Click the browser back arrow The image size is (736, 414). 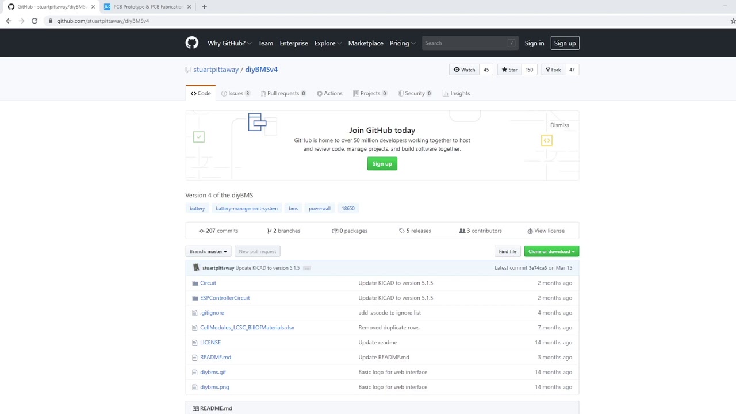click(9, 21)
